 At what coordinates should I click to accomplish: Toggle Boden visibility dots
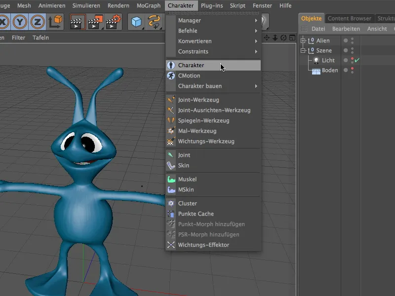(x=353, y=71)
